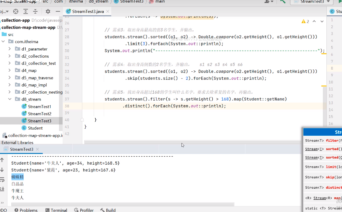
Task: Click the Up the stack trace arrow
Action: pyautogui.click(x=2, y=160)
